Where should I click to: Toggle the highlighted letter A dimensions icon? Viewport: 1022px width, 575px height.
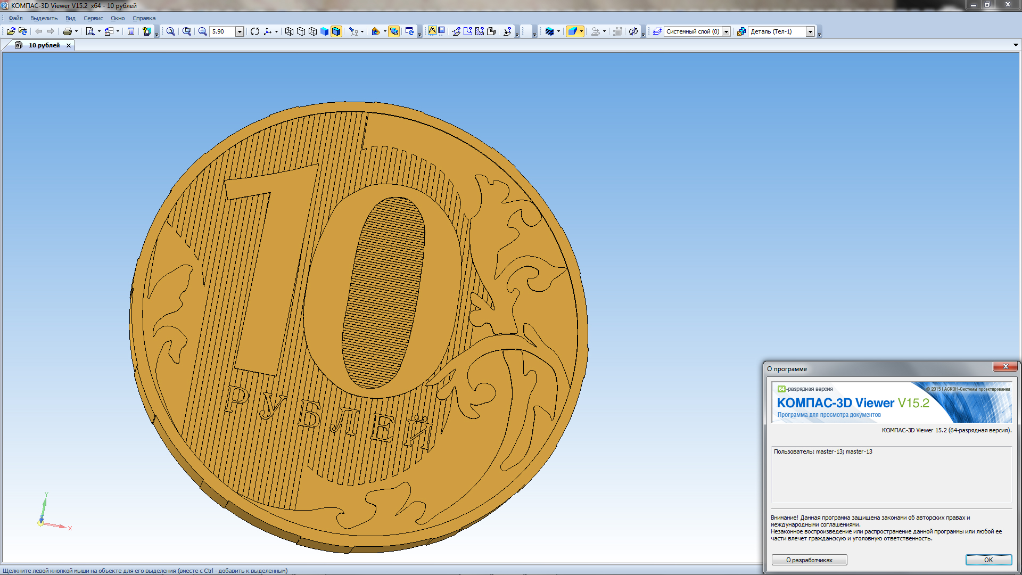(432, 31)
